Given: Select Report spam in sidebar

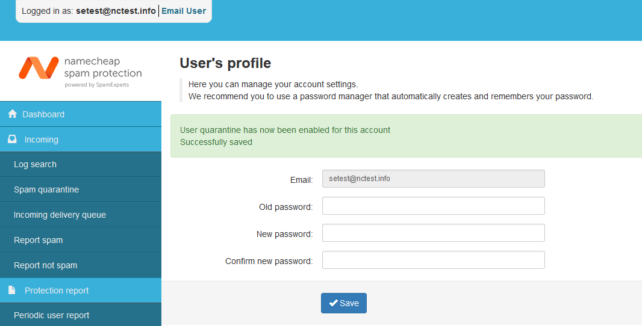Looking at the screenshot, I should [81, 240].
